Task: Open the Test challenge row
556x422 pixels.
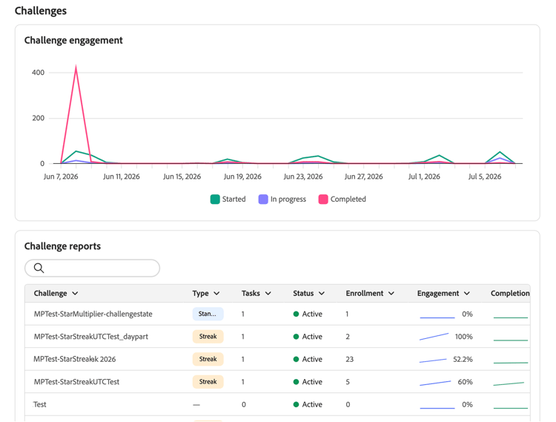Action: (278, 405)
